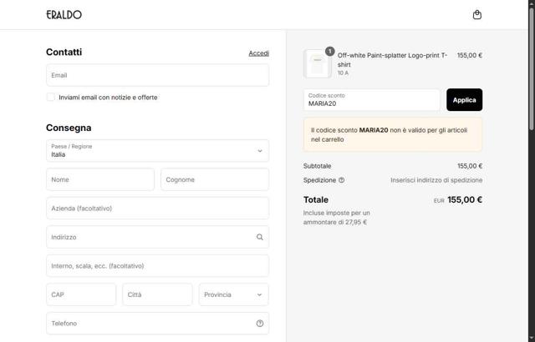This screenshot has height=342, width=535.
Task: Click the Spedizione info question icon
Action: click(342, 180)
